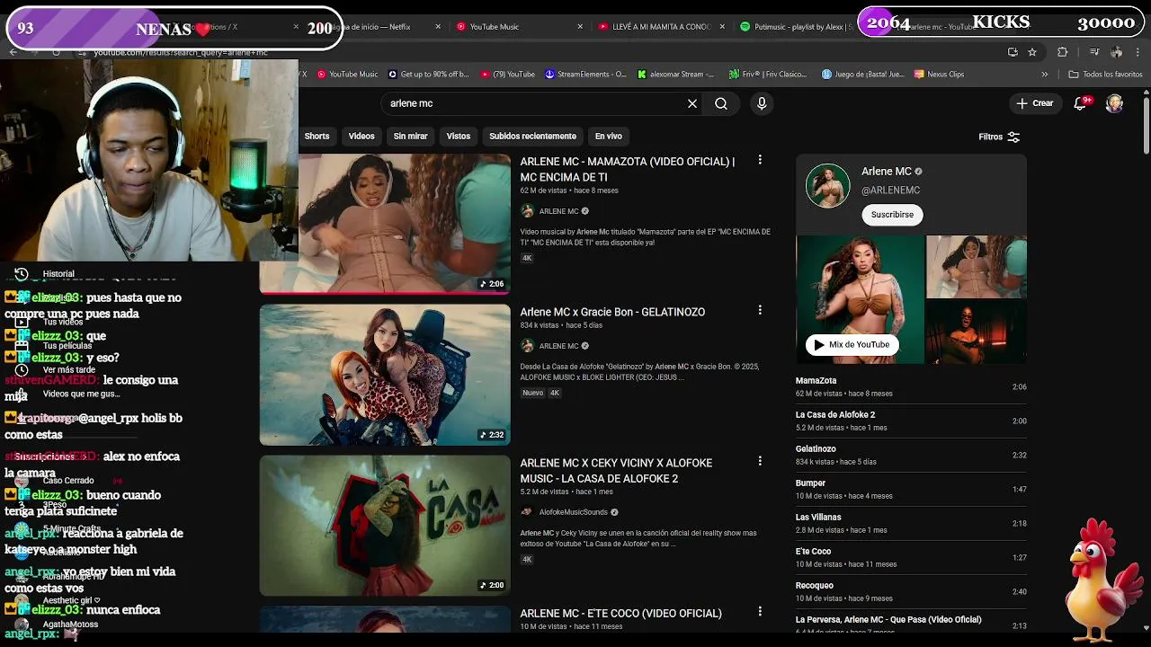
Task: Click the ARLENE MC channel avatar under MAMAZOTA
Action: pyautogui.click(x=528, y=211)
